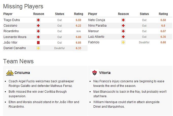173x116 pixels.
Task: Click the Vitoria team name heading
Action: click(x=105, y=73)
